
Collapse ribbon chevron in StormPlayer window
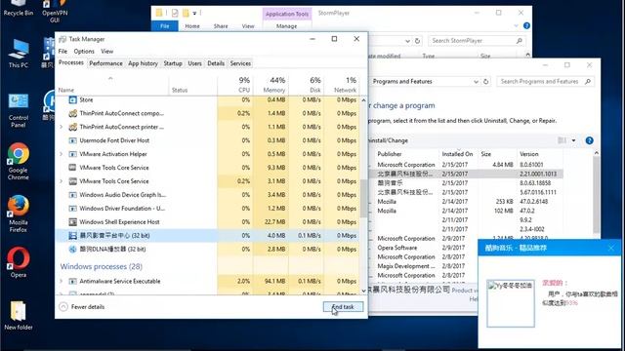516,26
